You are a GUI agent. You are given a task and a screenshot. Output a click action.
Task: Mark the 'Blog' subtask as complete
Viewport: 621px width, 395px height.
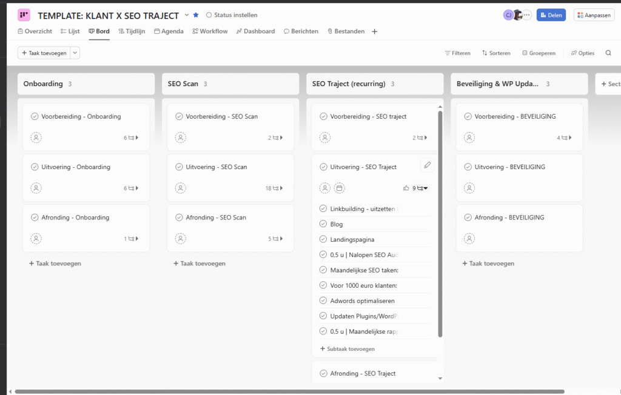323,224
